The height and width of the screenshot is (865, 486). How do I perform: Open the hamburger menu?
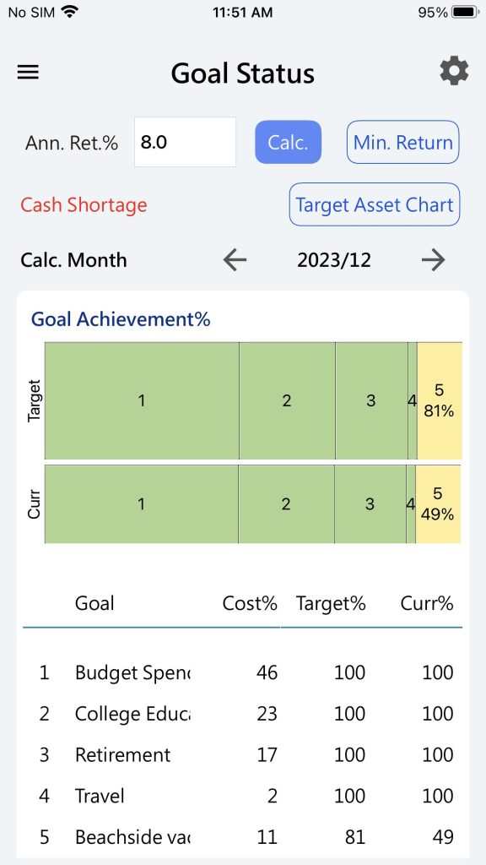click(x=28, y=73)
